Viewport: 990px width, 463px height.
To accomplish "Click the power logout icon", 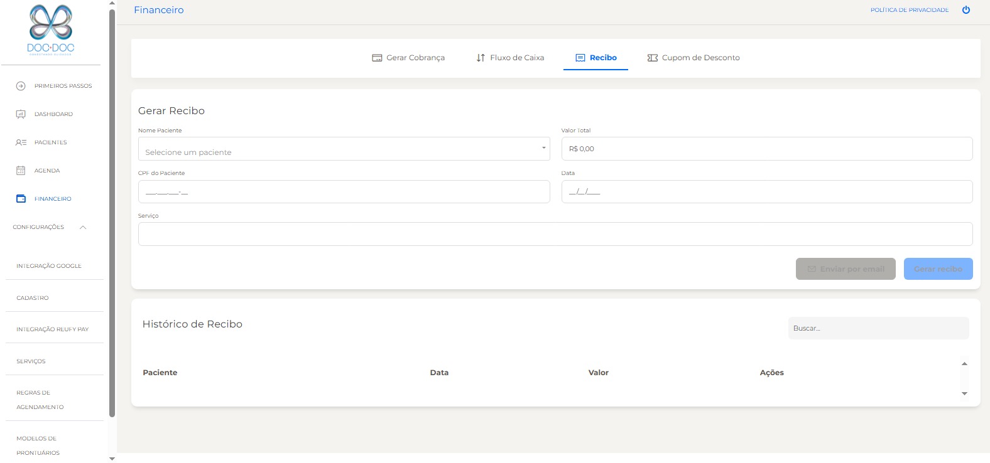I will (966, 10).
